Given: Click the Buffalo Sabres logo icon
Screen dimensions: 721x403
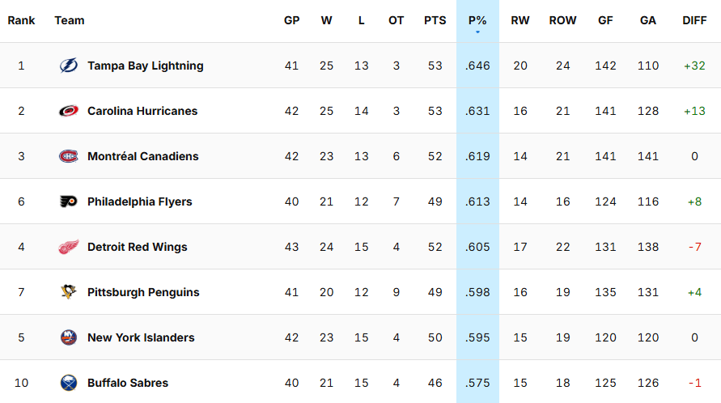Looking at the screenshot, I should (x=69, y=384).
